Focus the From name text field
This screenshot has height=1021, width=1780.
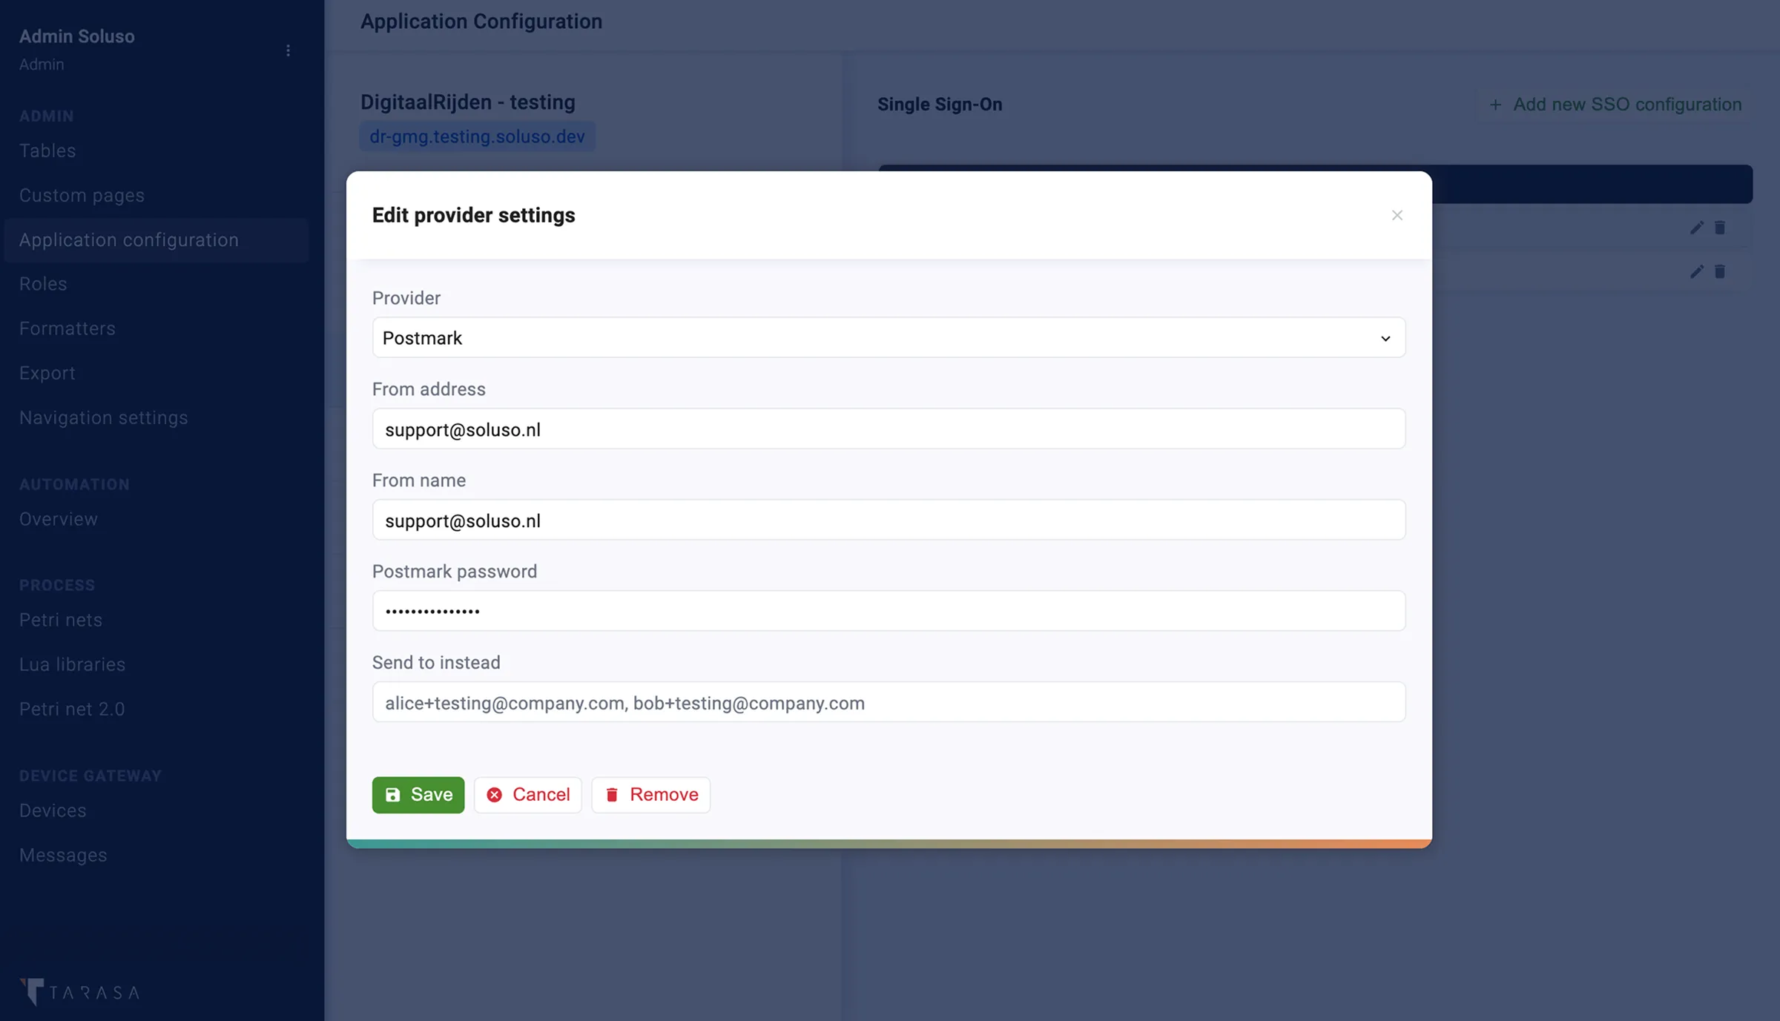tap(888, 521)
